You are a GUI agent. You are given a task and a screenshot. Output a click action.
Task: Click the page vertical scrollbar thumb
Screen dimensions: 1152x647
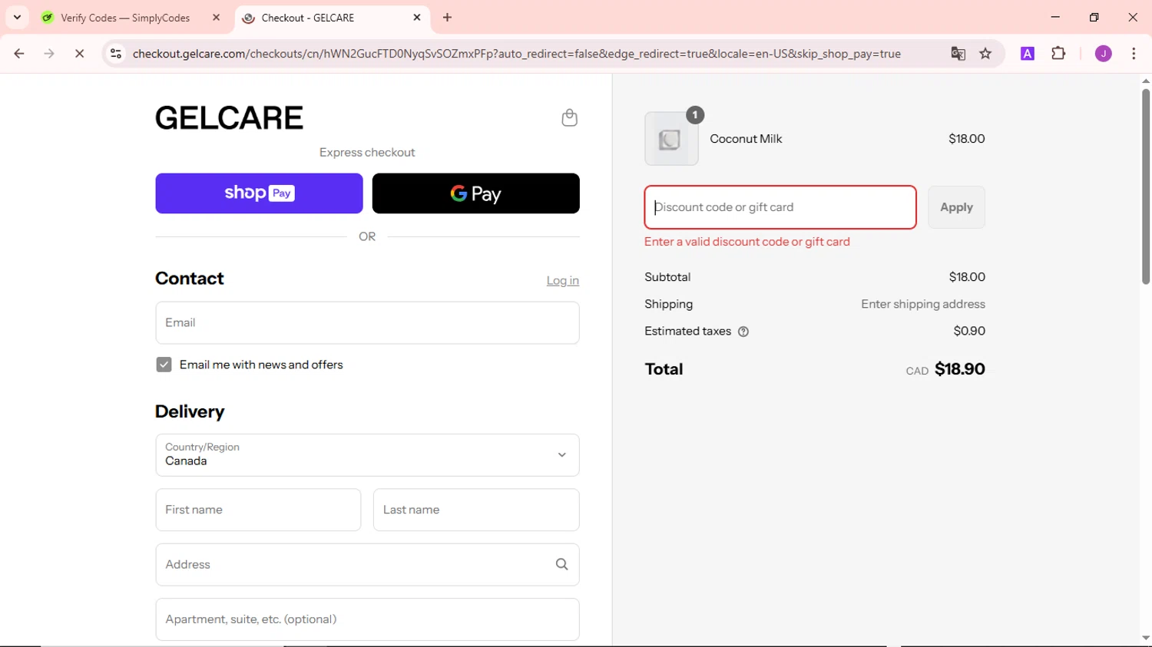click(1145, 187)
